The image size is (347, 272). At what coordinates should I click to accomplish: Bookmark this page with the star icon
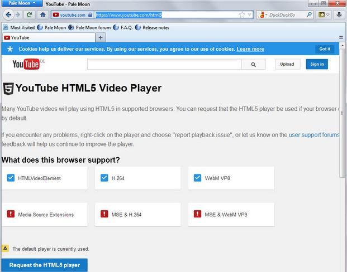coord(242,15)
